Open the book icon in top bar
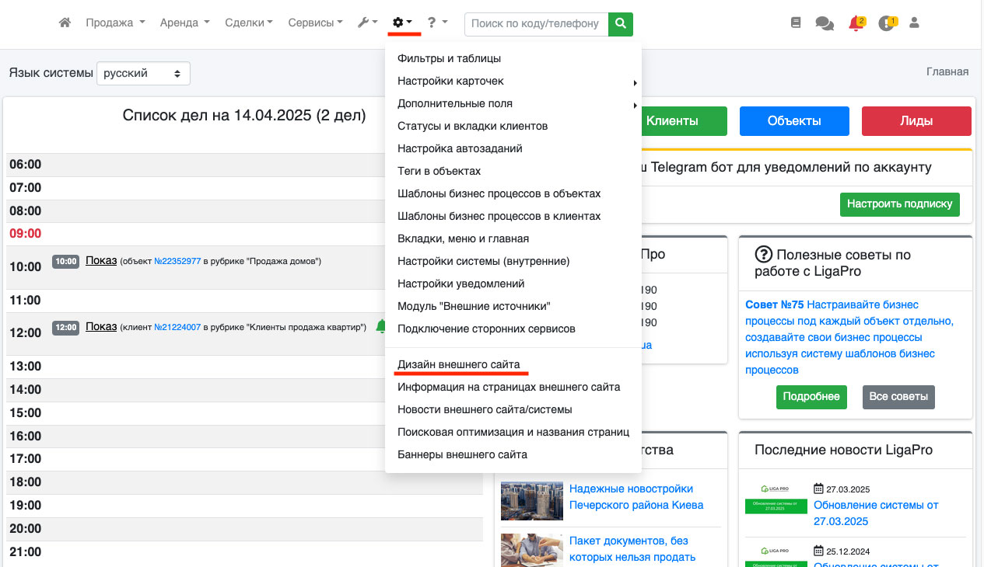Screen dimensions: 984x567 click(795, 23)
